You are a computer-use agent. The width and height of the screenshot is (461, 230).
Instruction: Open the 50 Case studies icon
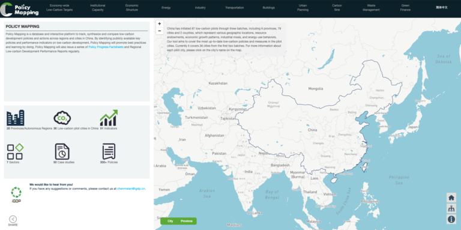tap(62, 152)
